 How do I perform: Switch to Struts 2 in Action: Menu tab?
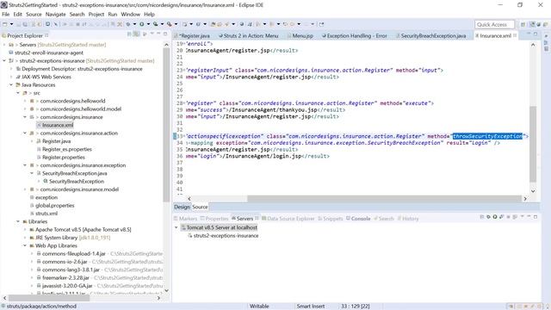coord(248,36)
